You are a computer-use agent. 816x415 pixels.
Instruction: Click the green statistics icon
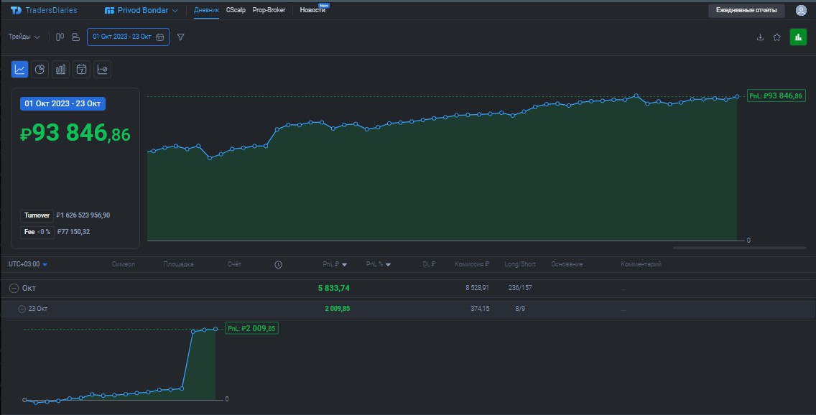[797, 37]
